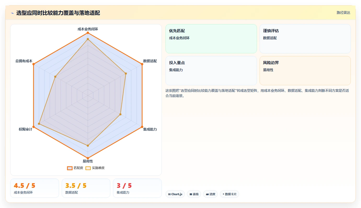Click the orange 匹配度 point at 总拥有成本 vertex
Screen dimensions: 361x208
pyautogui.click(x=33, y=64)
